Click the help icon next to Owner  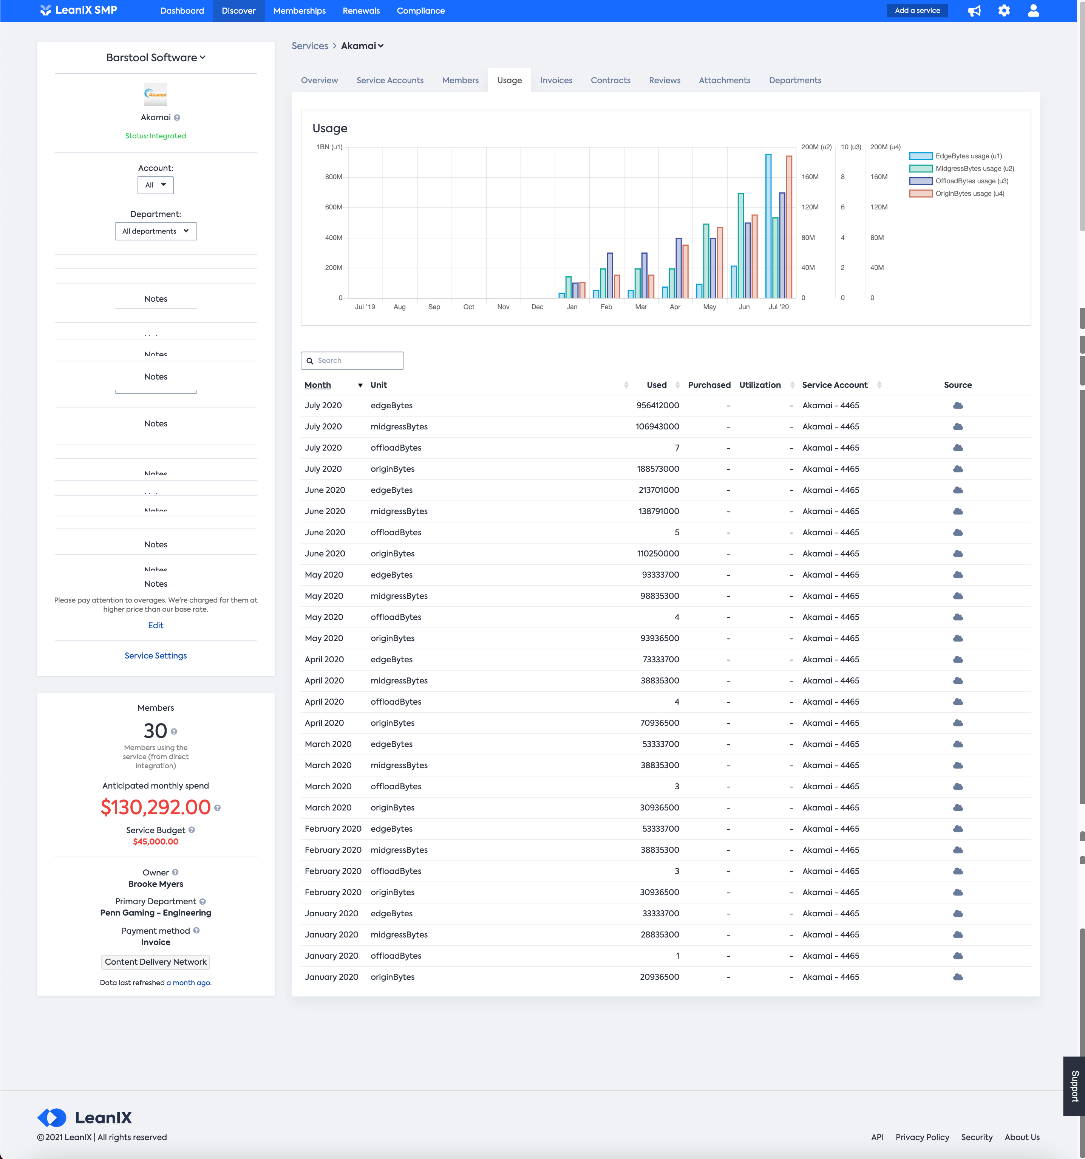(x=175, y=872)
